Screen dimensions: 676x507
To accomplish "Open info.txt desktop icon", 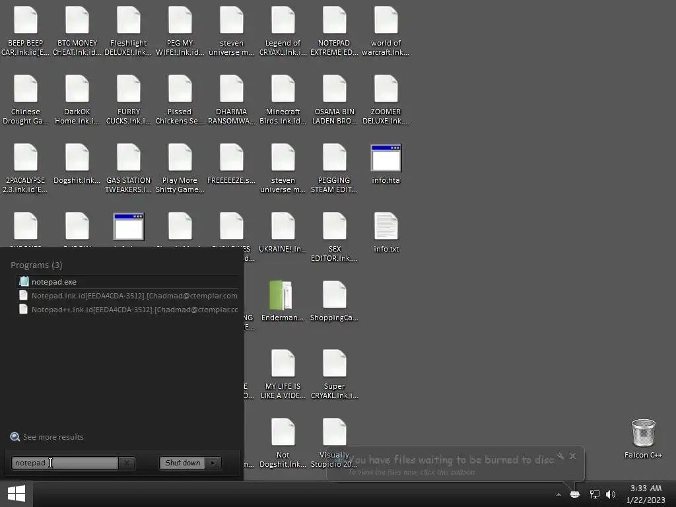I will click(x=386, y=233).
